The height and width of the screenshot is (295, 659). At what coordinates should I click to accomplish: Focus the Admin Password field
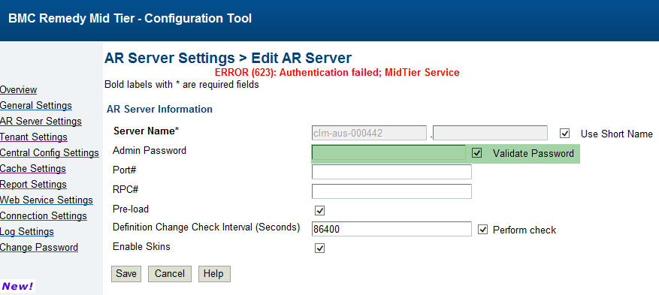(388, 153)
